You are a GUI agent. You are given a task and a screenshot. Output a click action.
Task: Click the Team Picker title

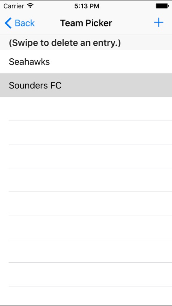tap(86, 23)
